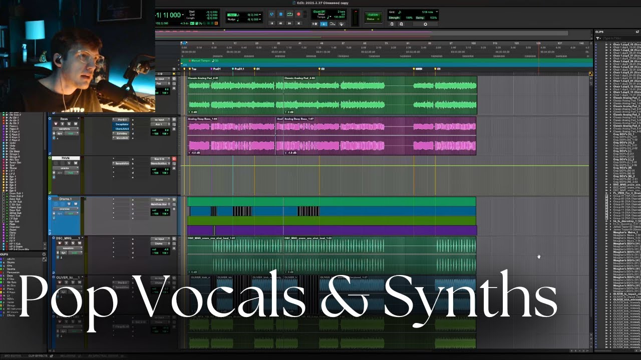Click the red icon on 7HVN I/O
The height and width of the screenshot is (360, 641).
point(174,158)
